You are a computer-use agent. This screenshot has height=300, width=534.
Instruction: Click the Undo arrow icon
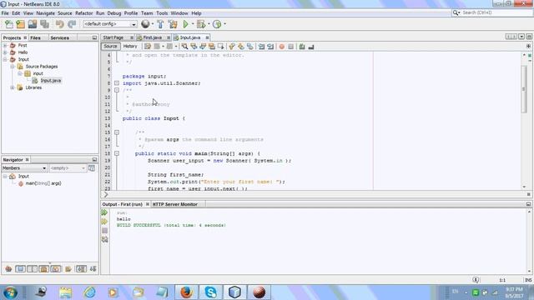click(59, 24)
